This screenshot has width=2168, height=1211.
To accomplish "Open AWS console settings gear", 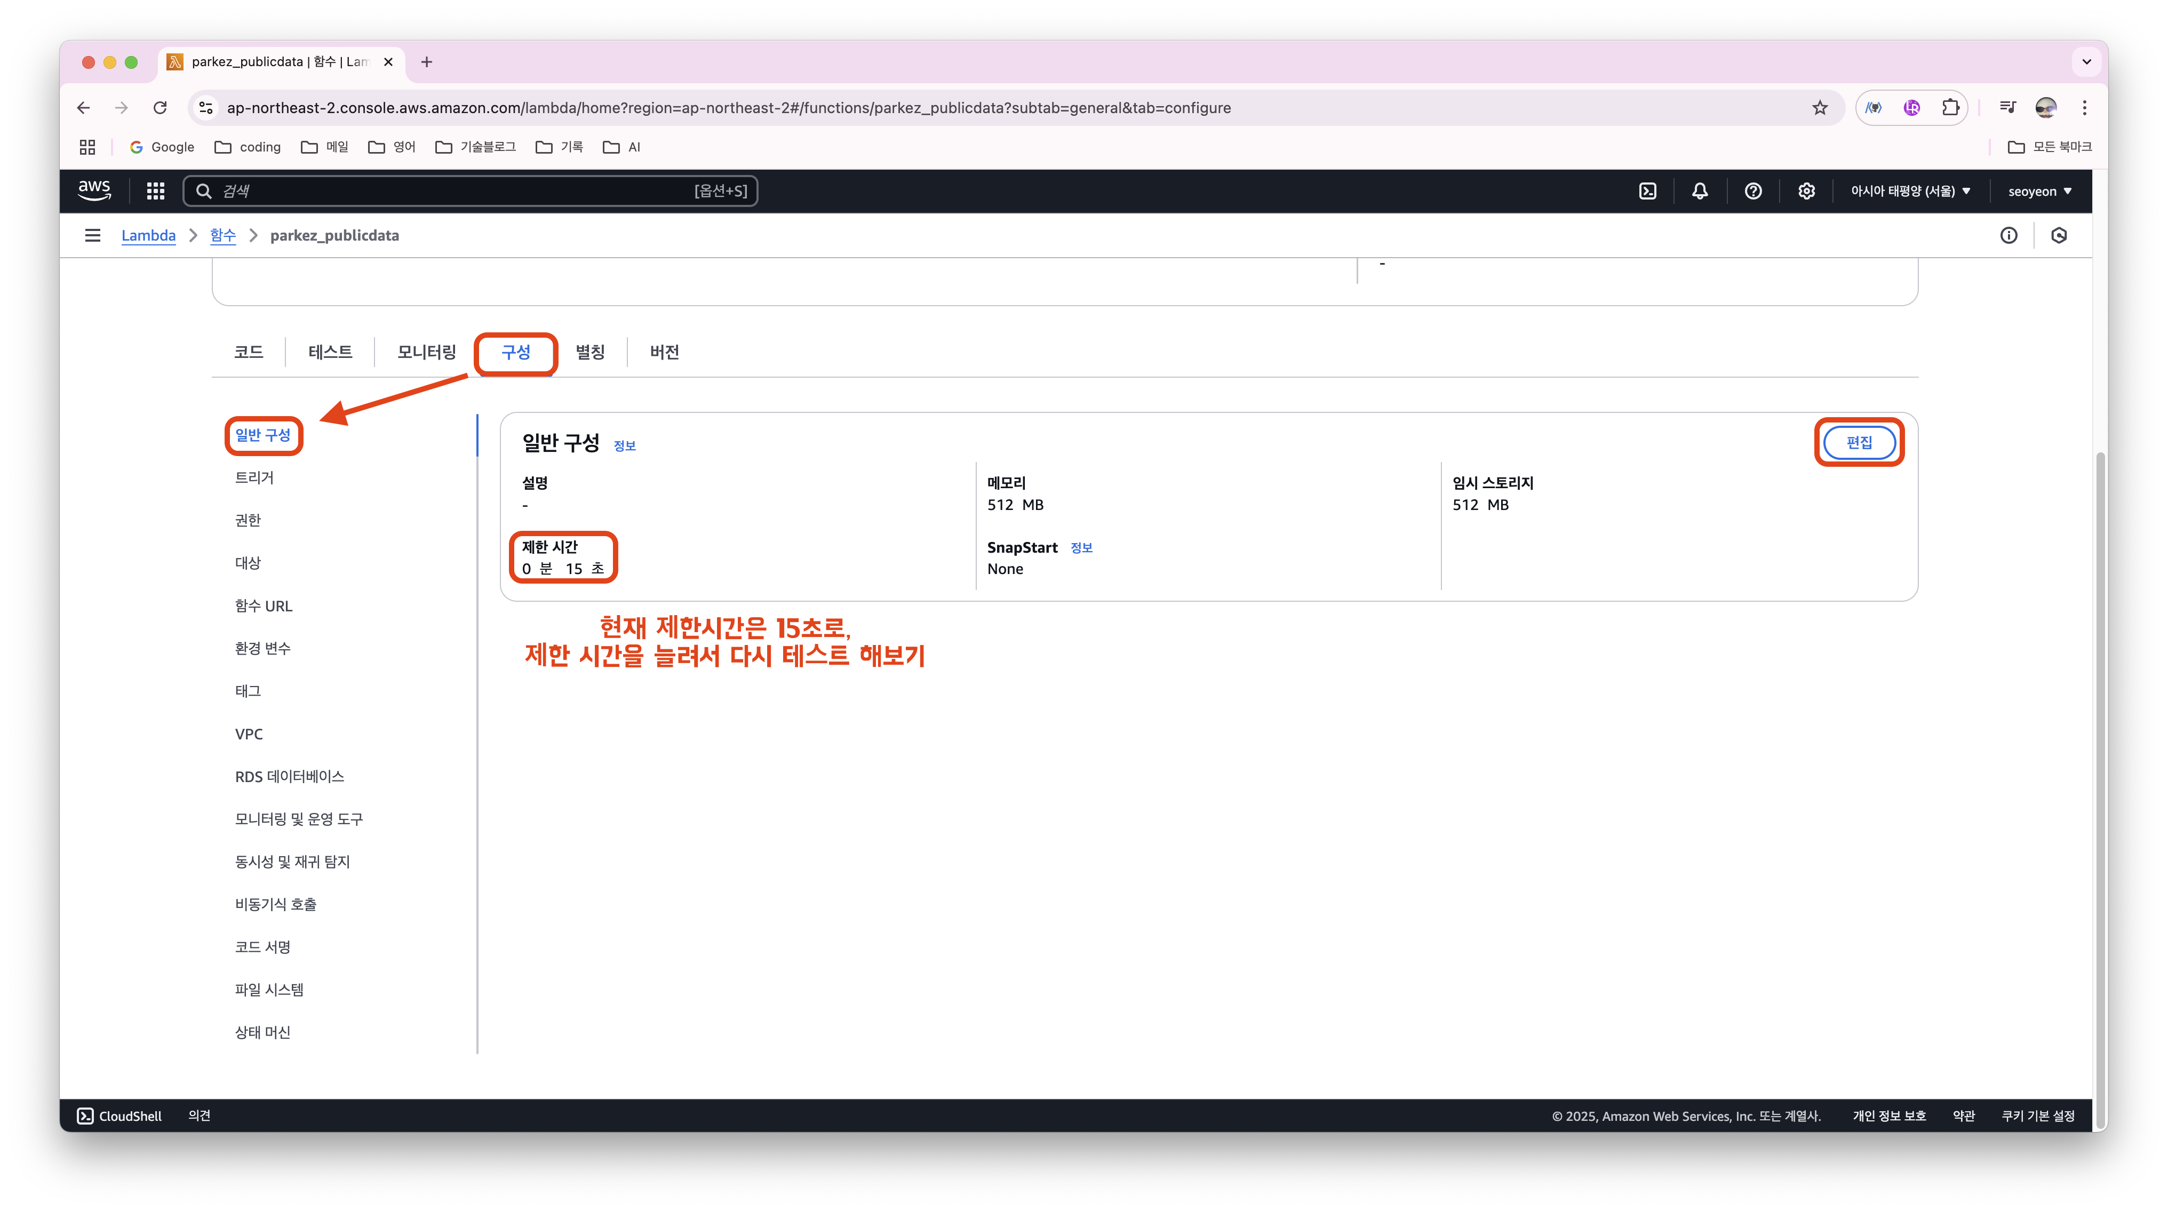I will tap(1806, 191).
